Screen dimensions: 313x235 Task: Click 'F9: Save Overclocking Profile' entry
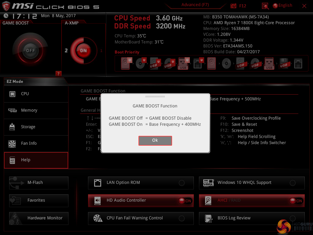[x=250, y=118]
